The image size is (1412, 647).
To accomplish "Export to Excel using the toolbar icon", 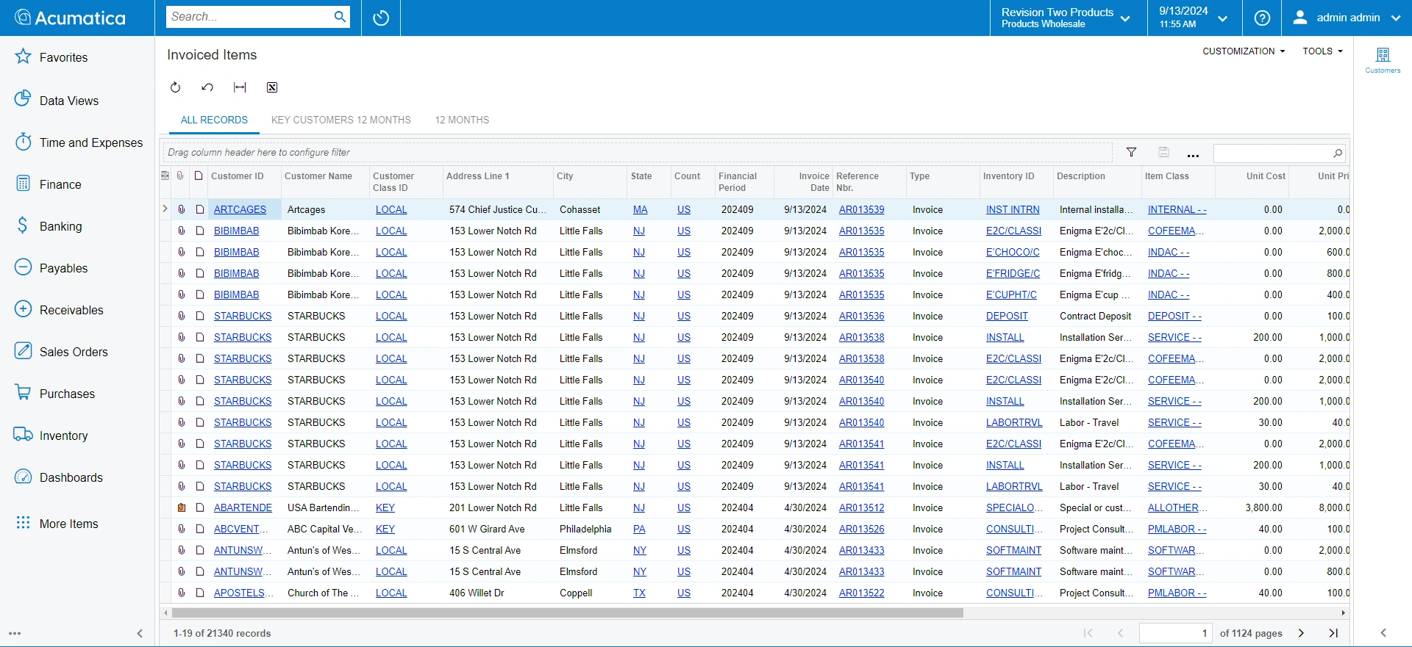I will pyautogui.click(x=272, y=87).
